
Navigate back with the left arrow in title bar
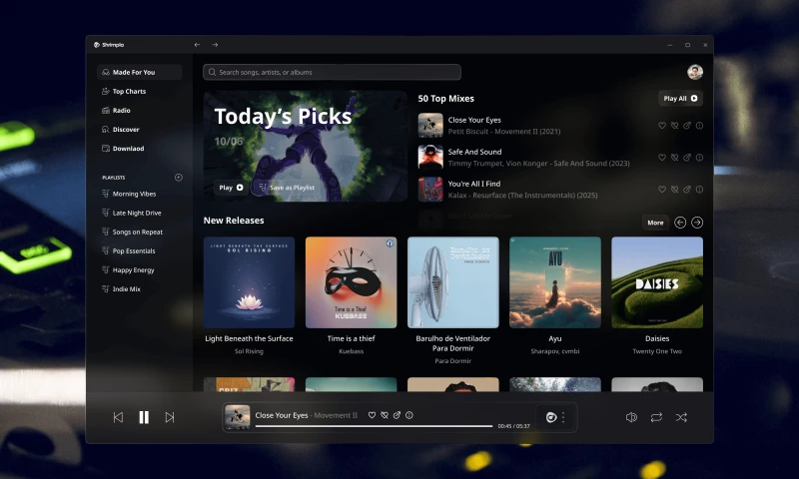click(197, 45)
